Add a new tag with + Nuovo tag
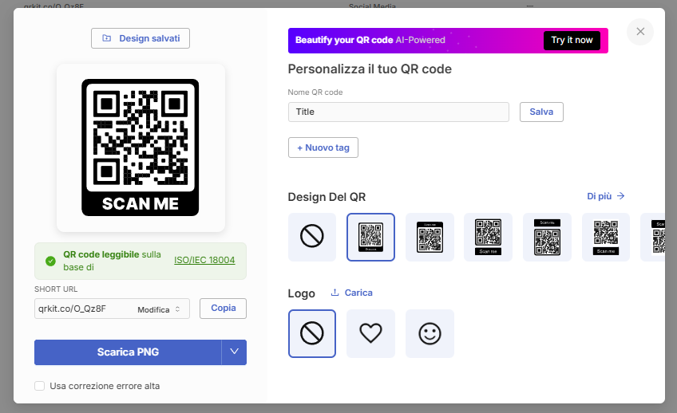The width and height of the screenshot is (677, 413). 323,147
